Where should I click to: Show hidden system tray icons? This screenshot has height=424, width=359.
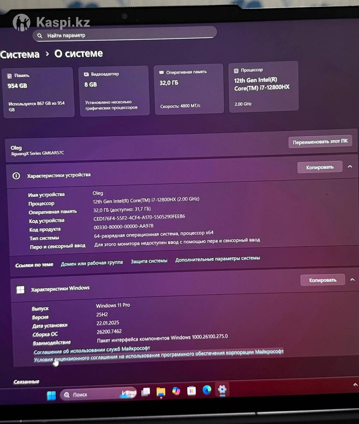(355, 385)
